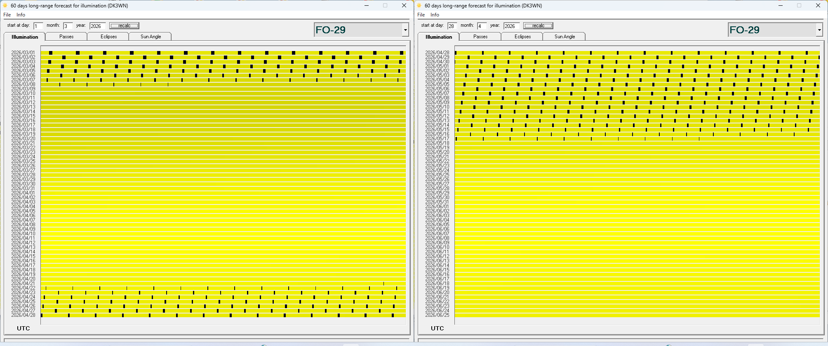Click the year field in right window

[x=511, y=26]
